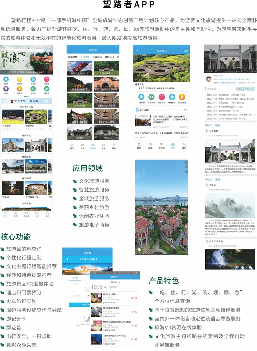
Task: Click the 关键词 hotel search field
Action: point(124,287)
